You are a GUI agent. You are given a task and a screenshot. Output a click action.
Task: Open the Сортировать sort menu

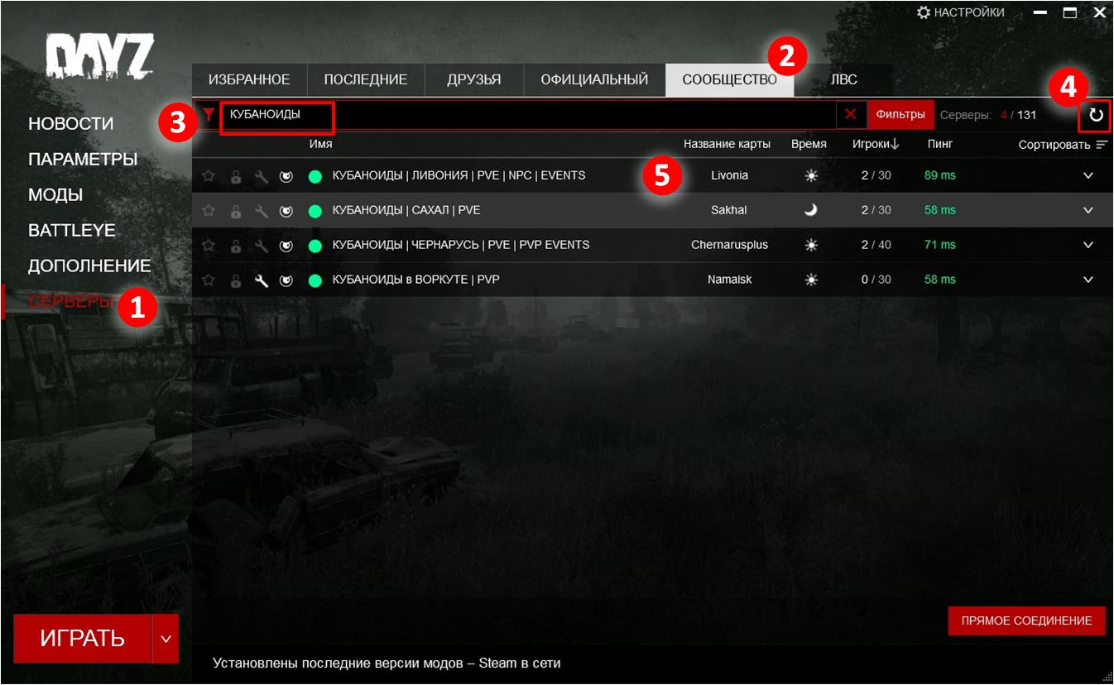click(1063, 144)
